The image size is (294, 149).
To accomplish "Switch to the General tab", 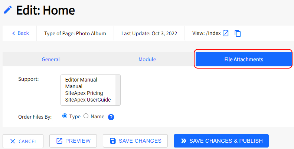I will [50, 59].
